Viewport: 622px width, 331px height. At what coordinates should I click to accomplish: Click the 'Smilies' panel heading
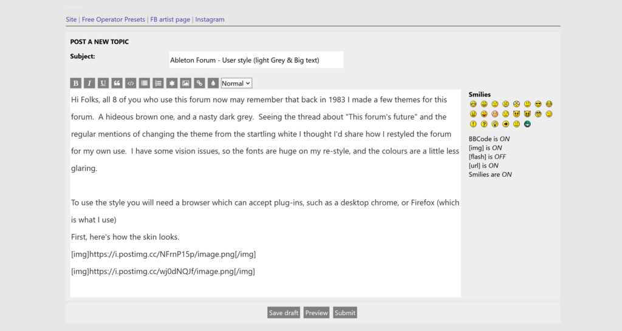[480, 94]
